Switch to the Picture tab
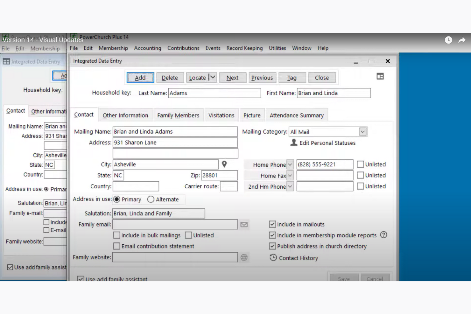 click(x=252, y=115)
